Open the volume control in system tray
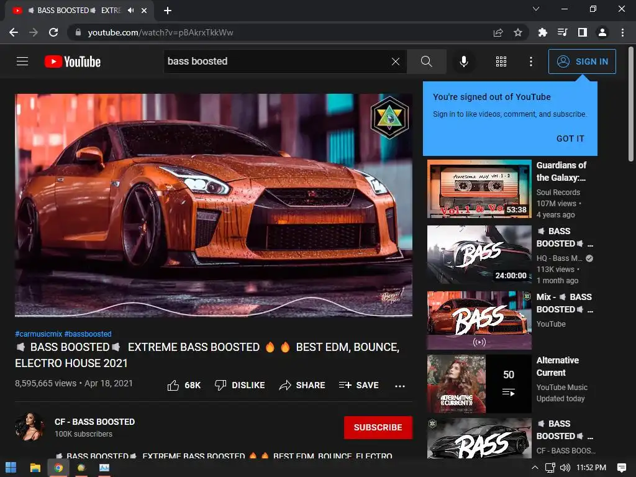This screenshot has width=636, height=477. coord(565,468)
